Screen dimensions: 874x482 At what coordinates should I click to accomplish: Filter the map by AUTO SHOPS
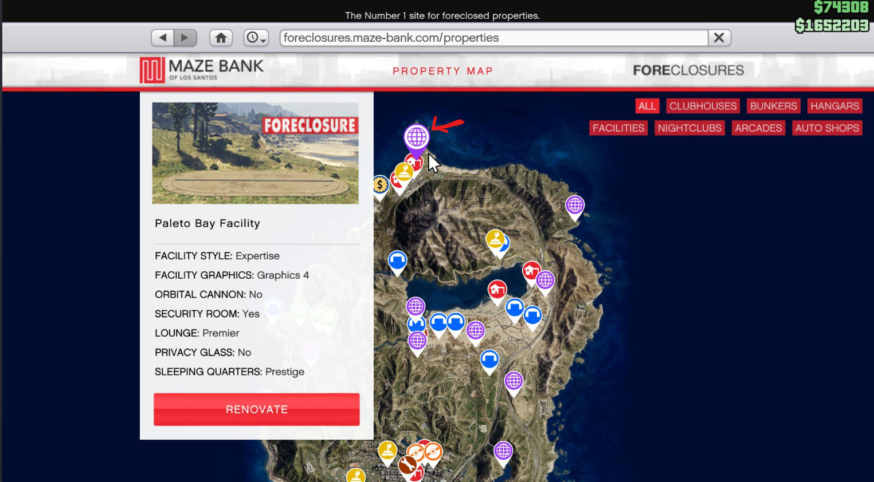(x=827, y=128)
